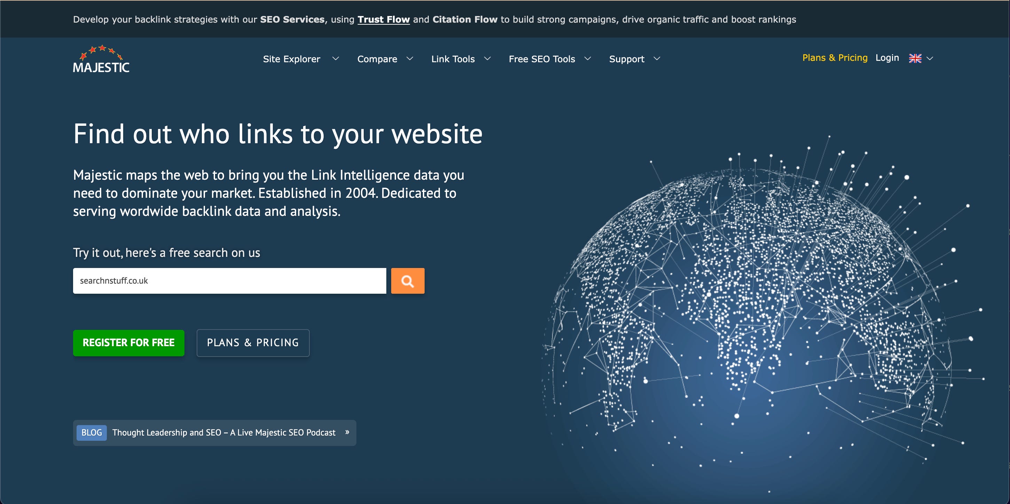Click the UK flag language icon
Viewport: 1010px width, 504px height.
[915, 58]
